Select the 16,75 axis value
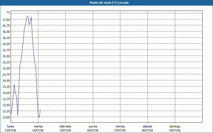The image size is (213, 133). pyautogui.click(x=6, y=25)
